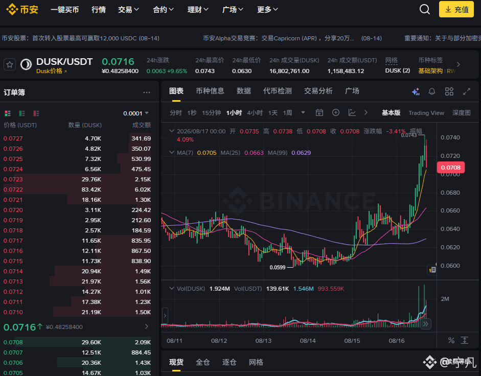Screen dimensions: 481x376
Task: Toggle percent scale icon
Action: (451, 340)
